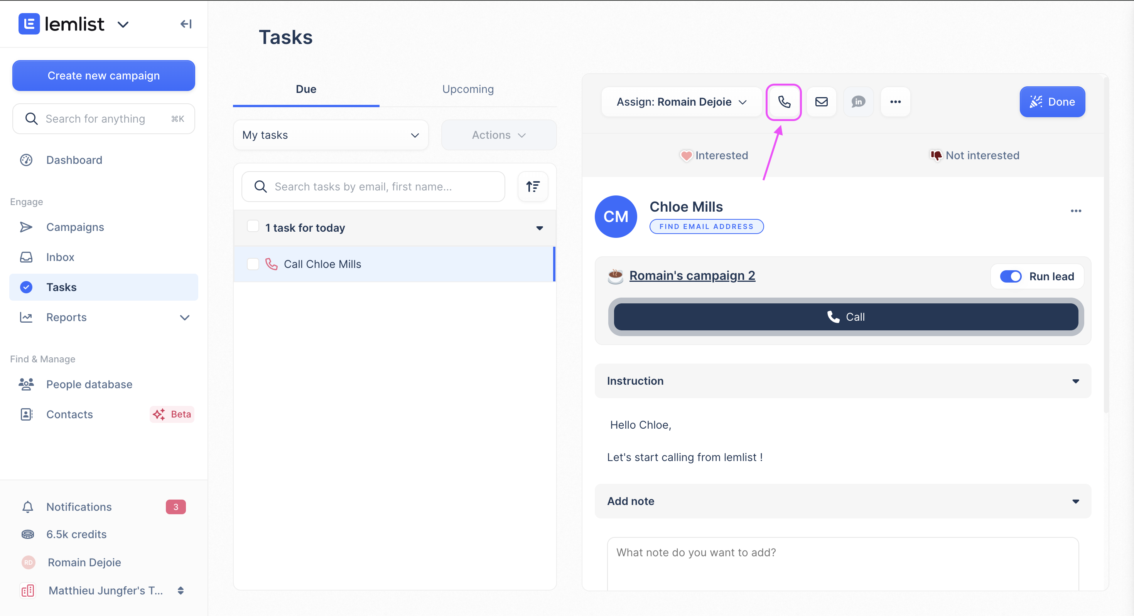
Task: Click the Interested heart label
Action: (x=713, y=155)
